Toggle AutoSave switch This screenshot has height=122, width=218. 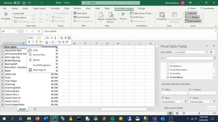click(17, 3)
